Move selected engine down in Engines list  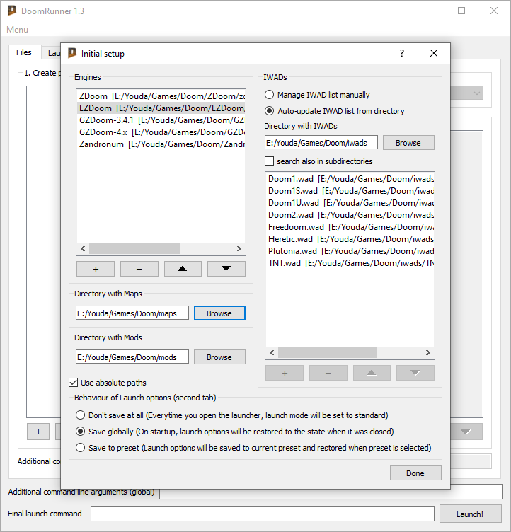226,269
